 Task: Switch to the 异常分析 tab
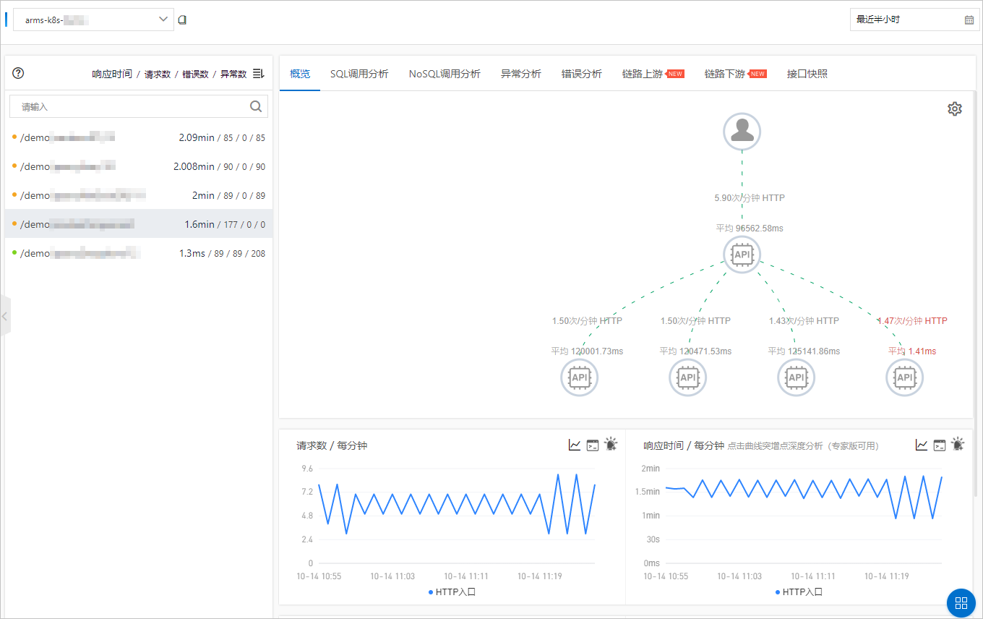(521, 74)
